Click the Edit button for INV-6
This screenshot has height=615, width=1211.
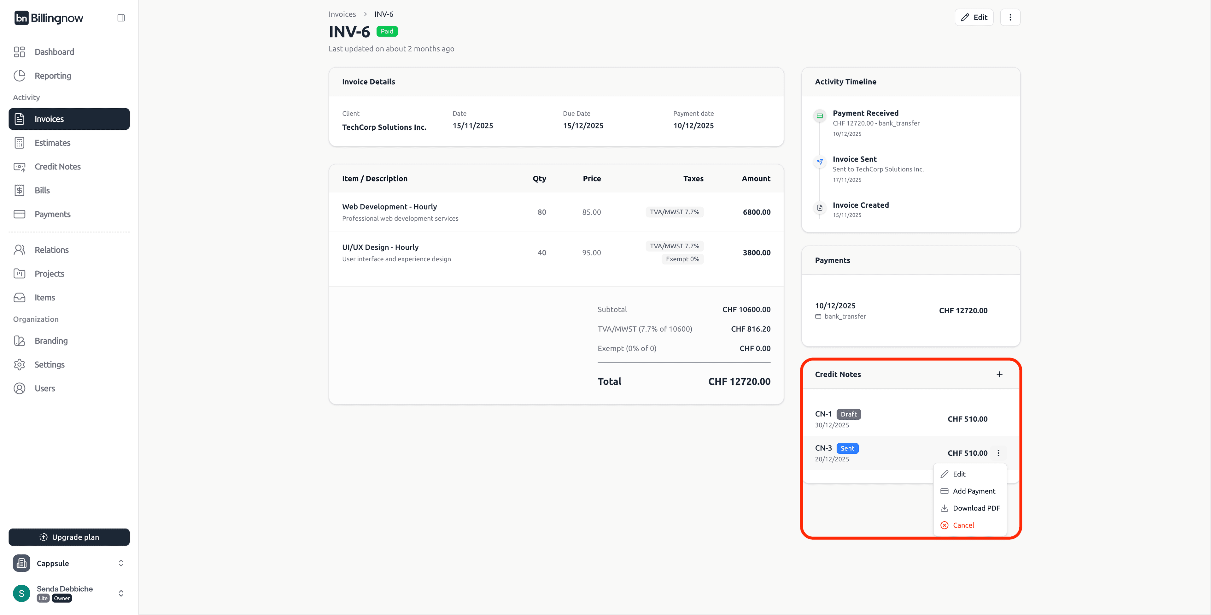pos(974,17)
